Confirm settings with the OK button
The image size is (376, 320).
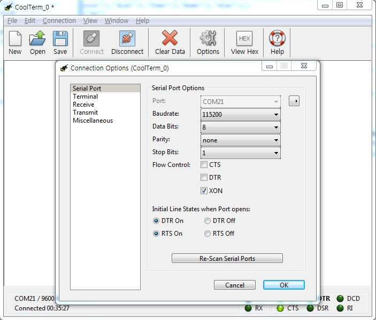point(283,285)
